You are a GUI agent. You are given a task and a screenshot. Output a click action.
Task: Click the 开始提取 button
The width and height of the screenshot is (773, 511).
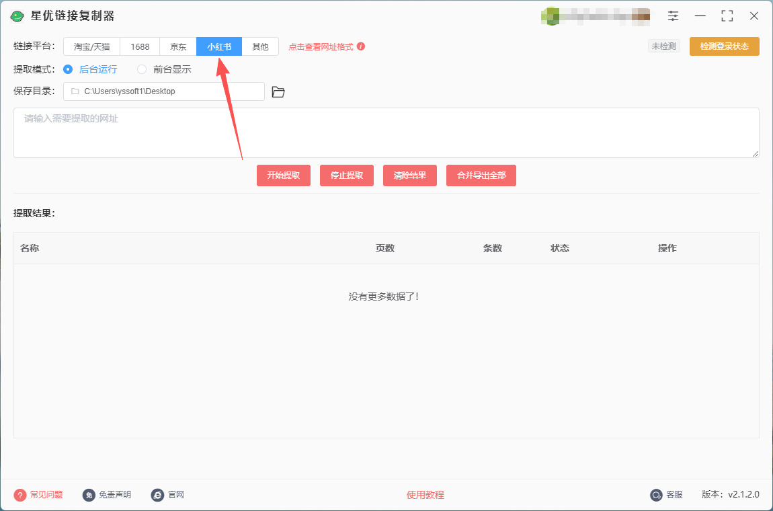(x=284, y=175)
